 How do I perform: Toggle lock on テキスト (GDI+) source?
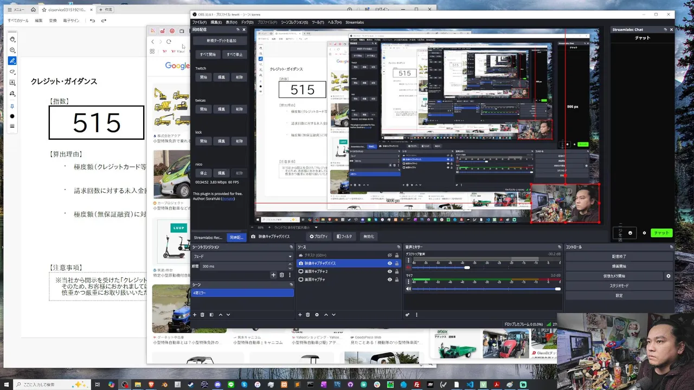397,255
